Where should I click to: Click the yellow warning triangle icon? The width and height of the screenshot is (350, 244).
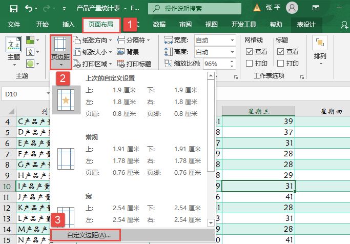coord(257,8)
